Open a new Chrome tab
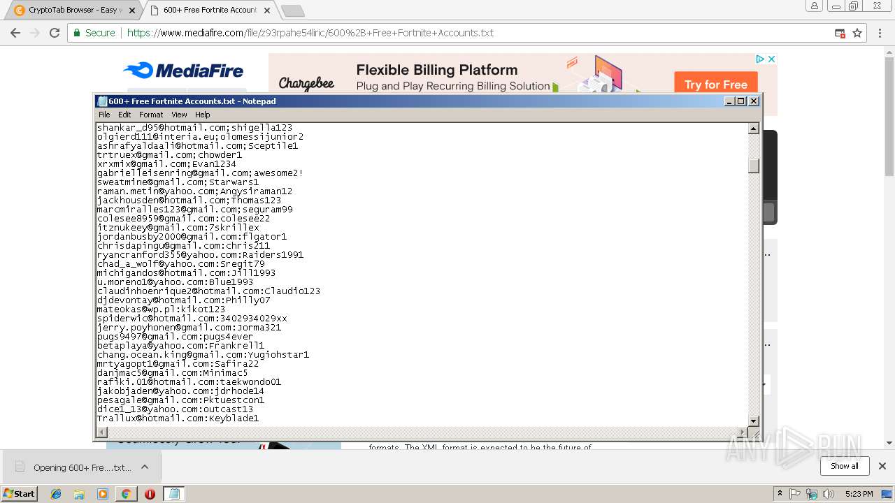The image size is (895, 503). (292, 10)
